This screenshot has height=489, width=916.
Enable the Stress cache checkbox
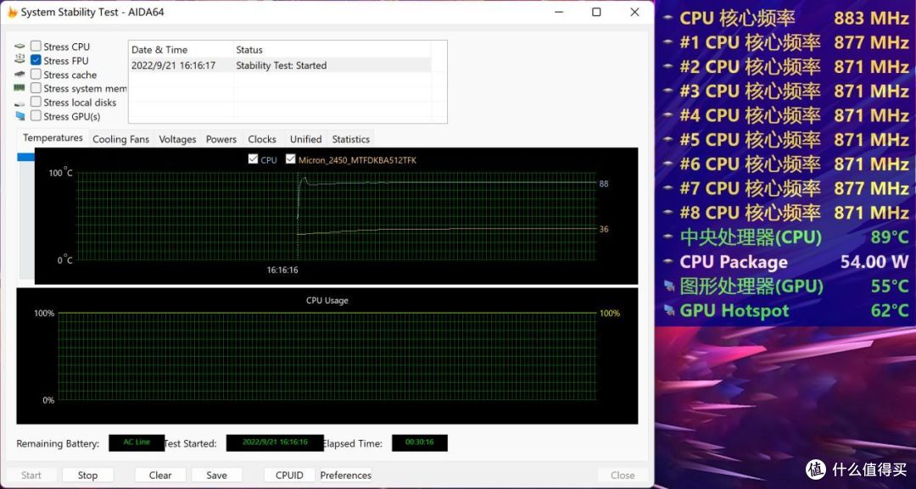point(36,74)
